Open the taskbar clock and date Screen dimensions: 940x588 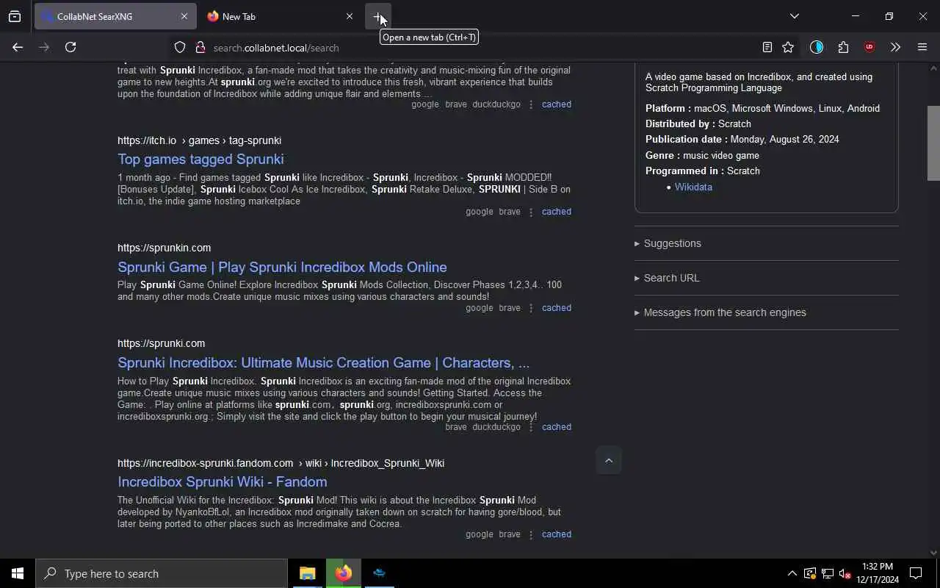[878, 573]
